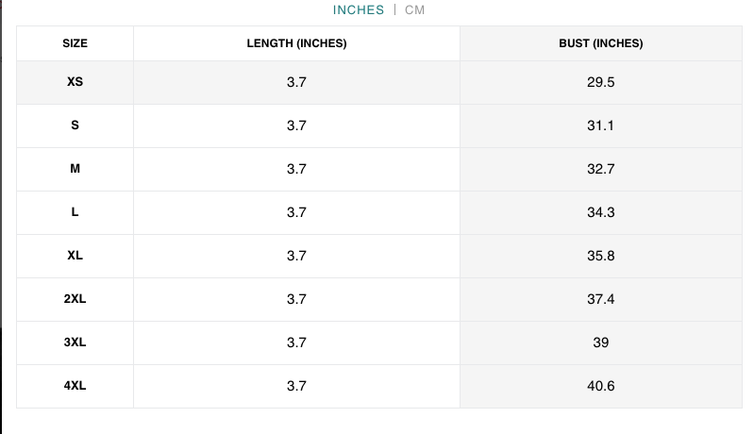Click the 40.6 bust measurement
Screen dimensions: 754x434
click(x=600, y=386)
